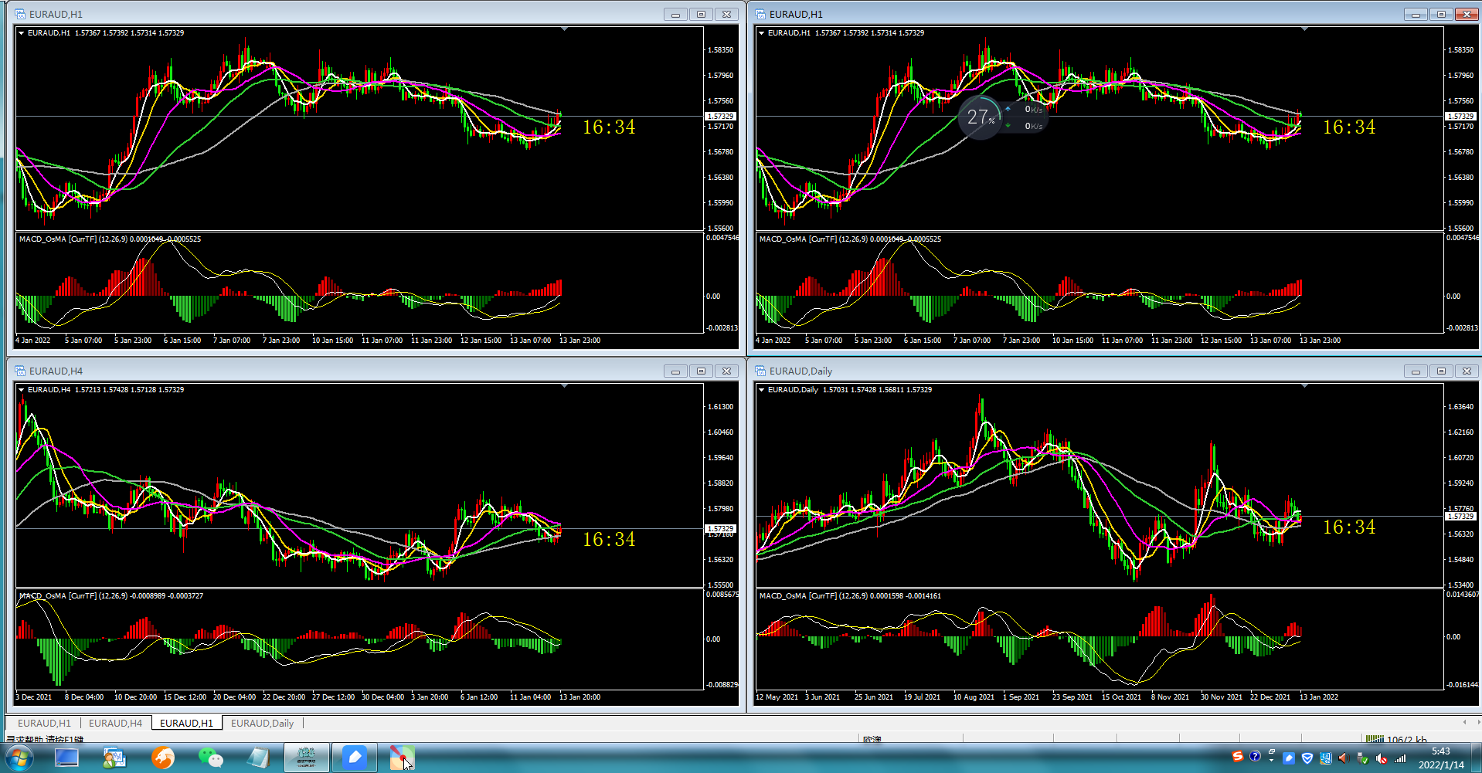Click the safely remove hardware tray icon

[x=1362, y=758]
